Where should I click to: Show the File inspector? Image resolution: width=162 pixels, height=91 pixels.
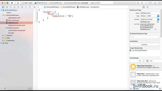coord(144,7)
